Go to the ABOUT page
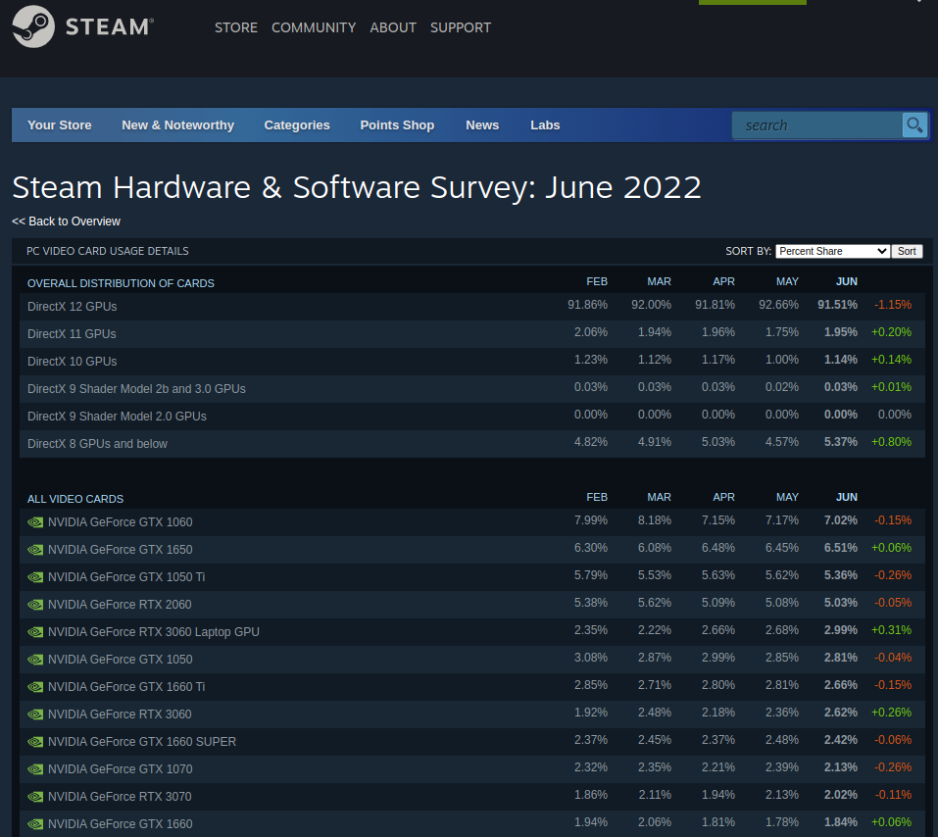This screenshot has height=837, width=938. click(393, 27)
